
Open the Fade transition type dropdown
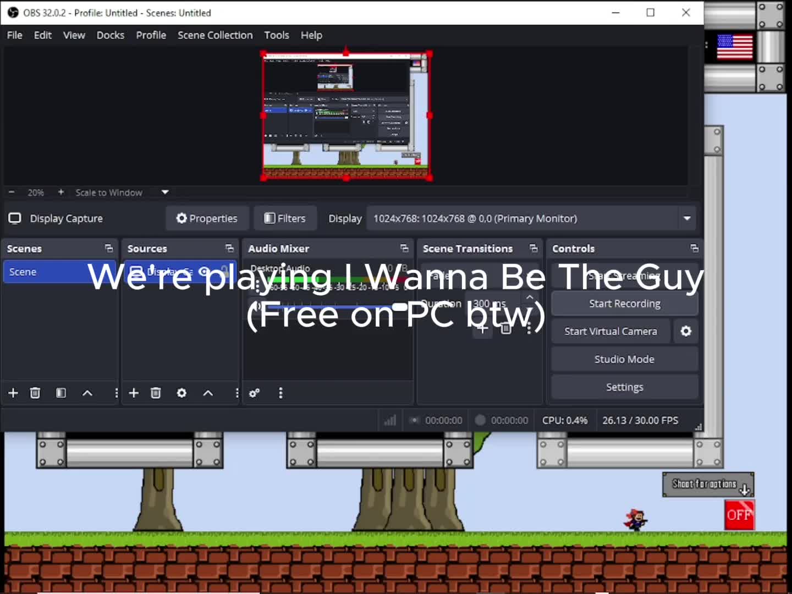[479, 276]
